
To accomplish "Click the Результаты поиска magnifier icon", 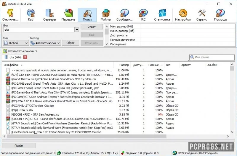I will click(x=5, y=51).
